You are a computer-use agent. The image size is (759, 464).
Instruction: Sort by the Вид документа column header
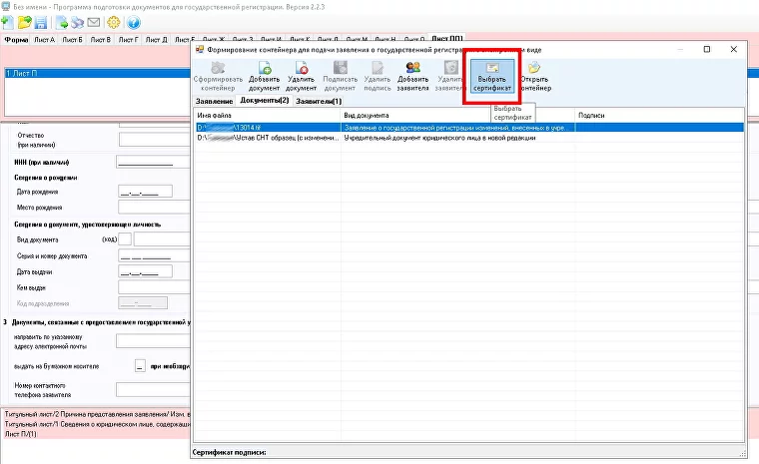pyautogui.click(x=458, y=115)
